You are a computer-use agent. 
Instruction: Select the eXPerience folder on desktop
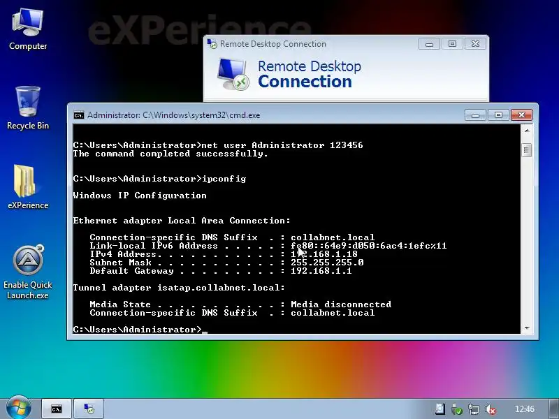coord(28,187)
